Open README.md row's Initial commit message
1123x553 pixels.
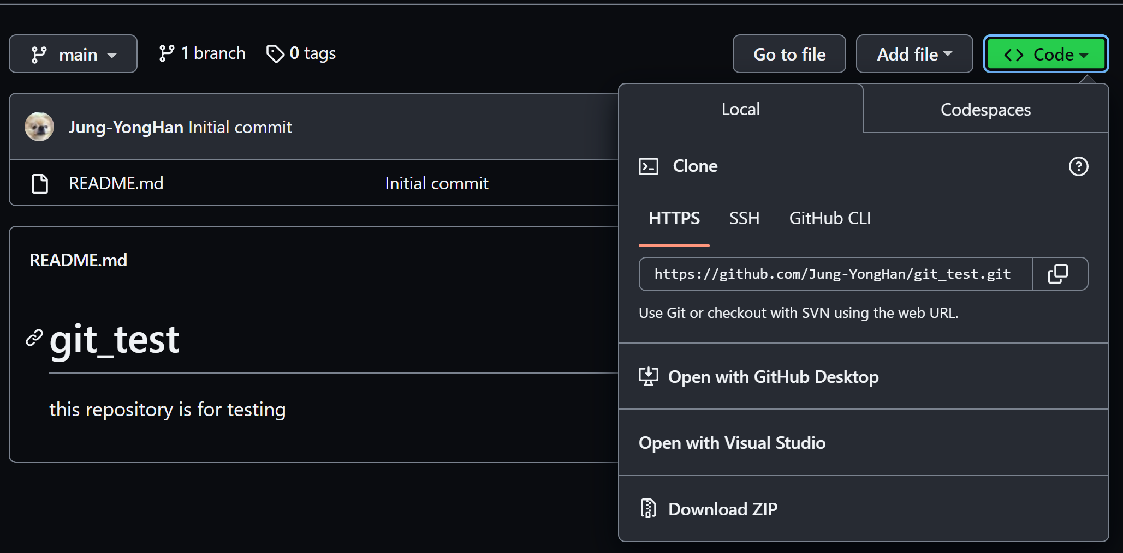pyautogui.click(x=437, y=183)
